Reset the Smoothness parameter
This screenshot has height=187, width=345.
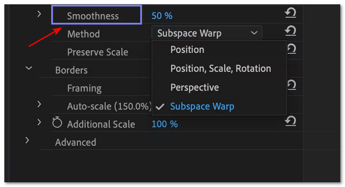pos(290,13)
